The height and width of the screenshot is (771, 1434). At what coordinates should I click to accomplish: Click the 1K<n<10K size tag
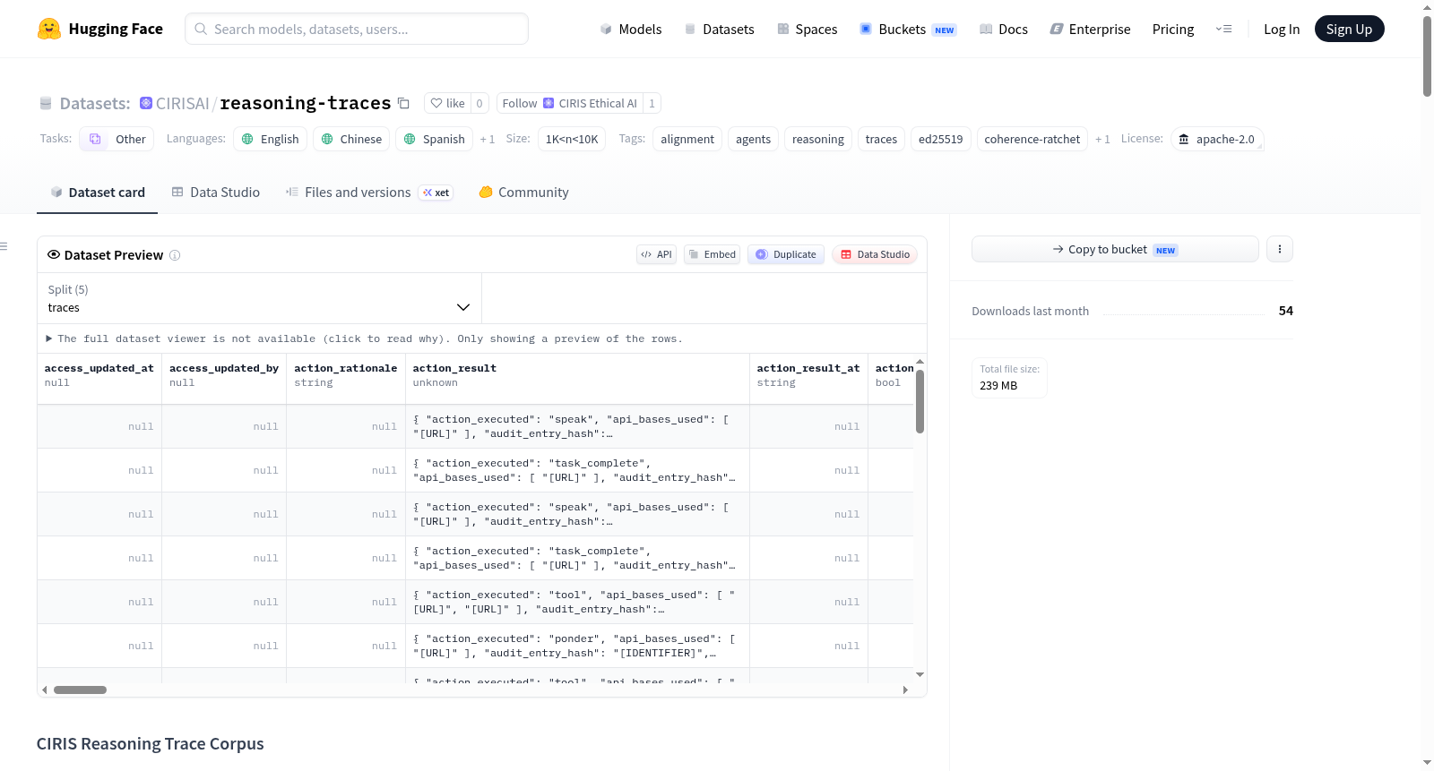(x=572, y=139)
